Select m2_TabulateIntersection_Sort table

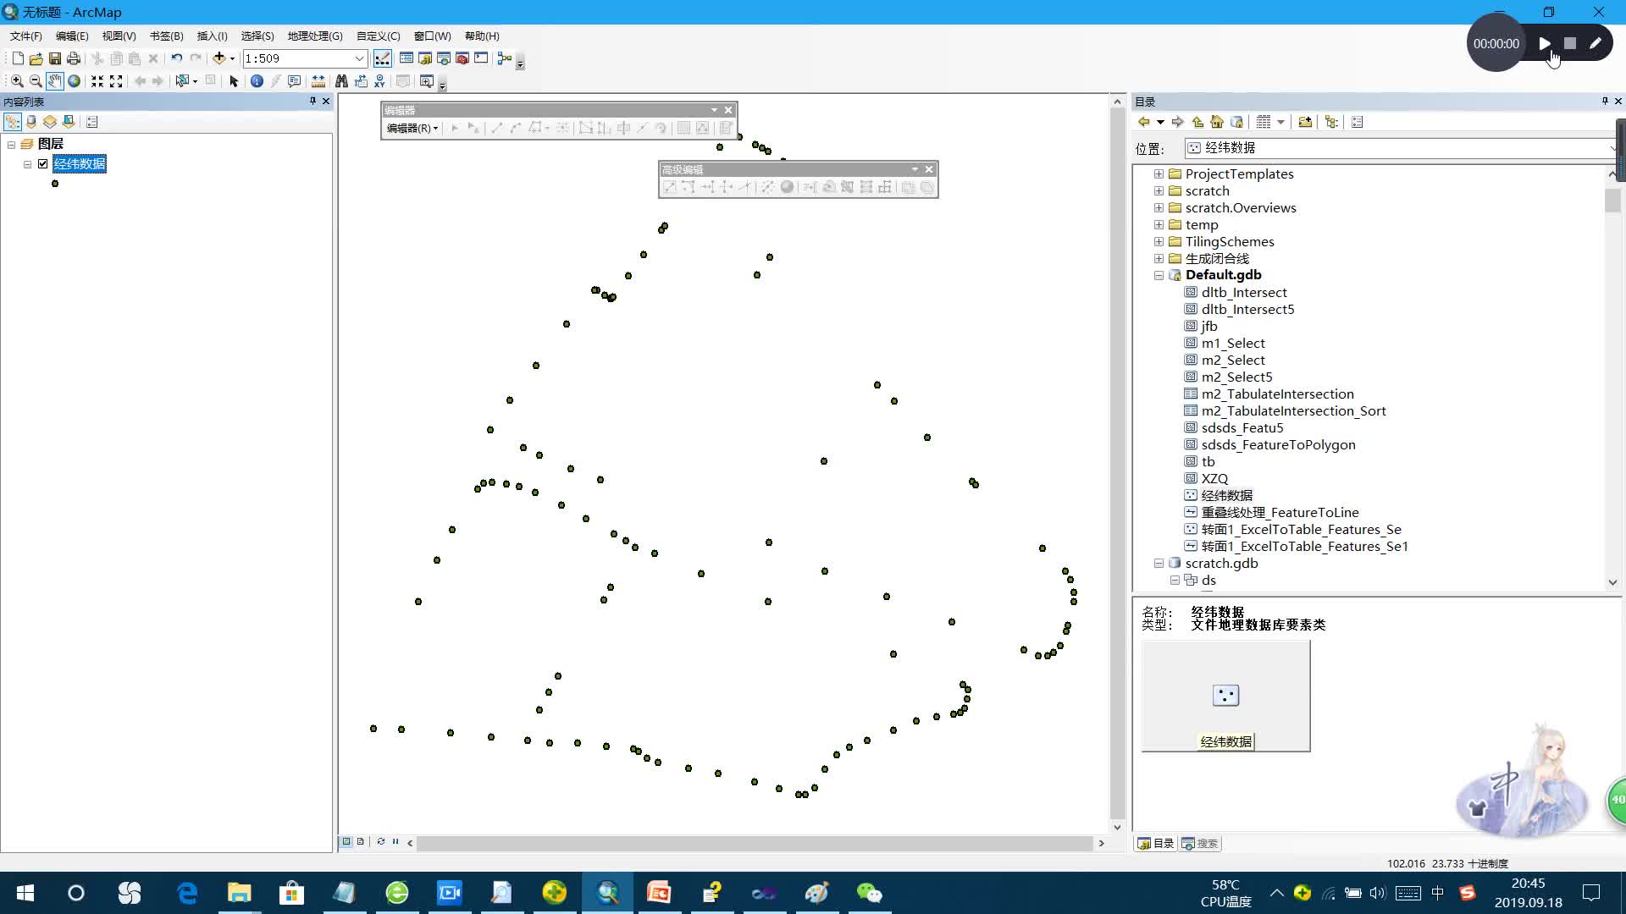tap(1293, 410)
